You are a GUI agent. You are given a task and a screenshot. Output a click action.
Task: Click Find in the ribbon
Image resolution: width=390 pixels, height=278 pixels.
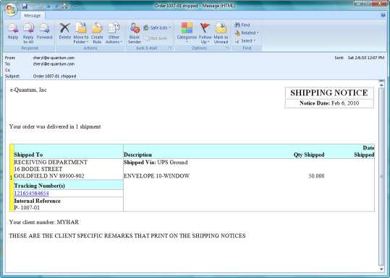click(242, 25)
